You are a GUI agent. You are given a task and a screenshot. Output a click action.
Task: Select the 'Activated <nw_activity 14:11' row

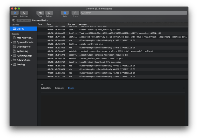coord(113,37)
